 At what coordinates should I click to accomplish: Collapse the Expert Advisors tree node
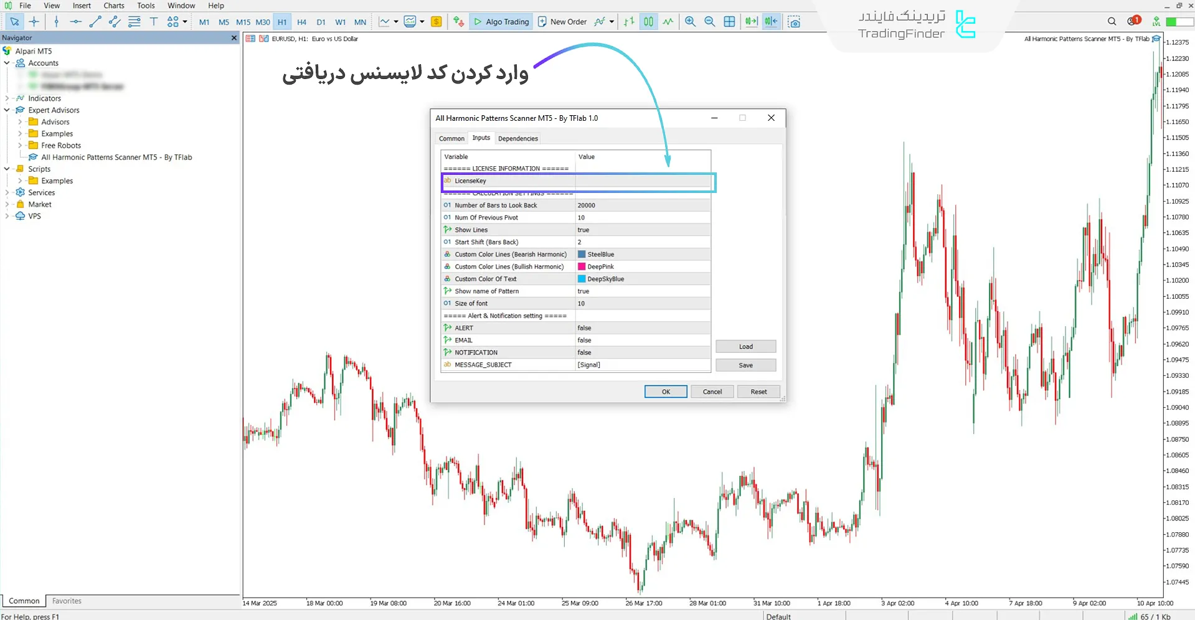(6, 110)
